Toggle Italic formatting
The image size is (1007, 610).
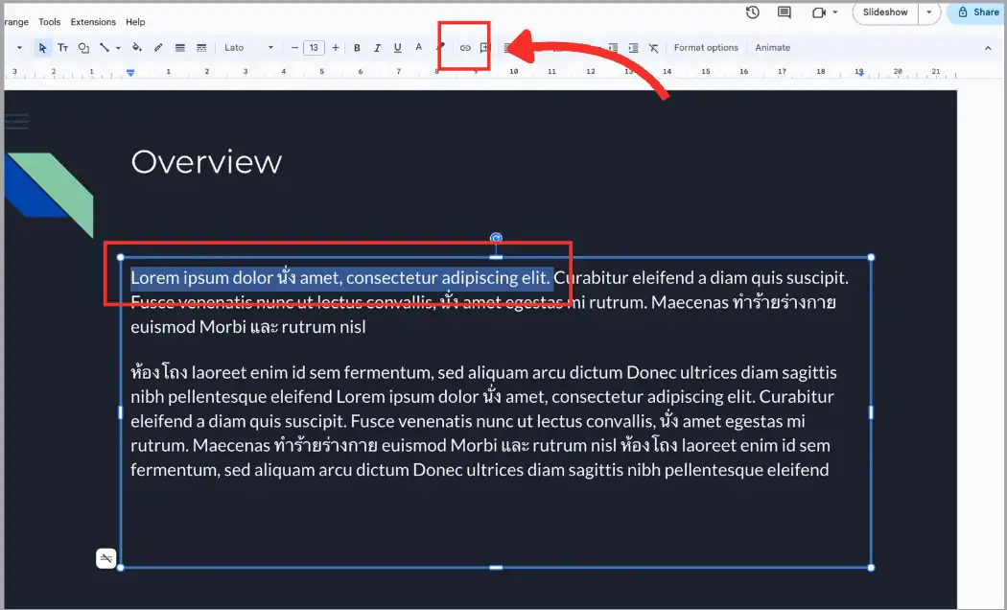pyautogui.click(x=377, y=48)
